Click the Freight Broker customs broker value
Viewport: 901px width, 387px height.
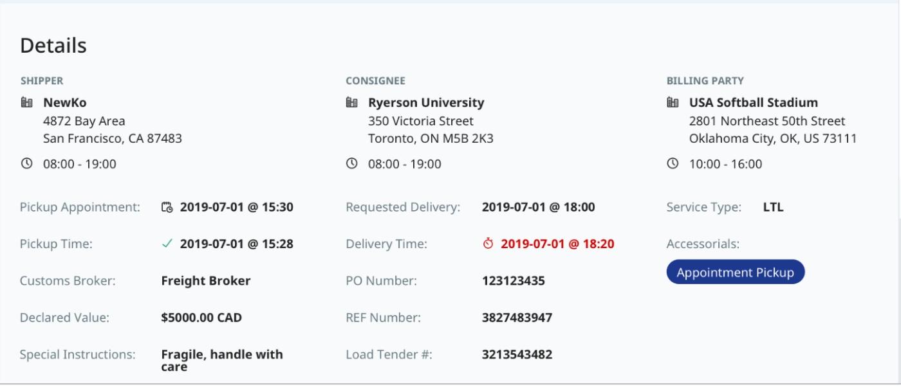pyautogui.click(x=206, y=280)
